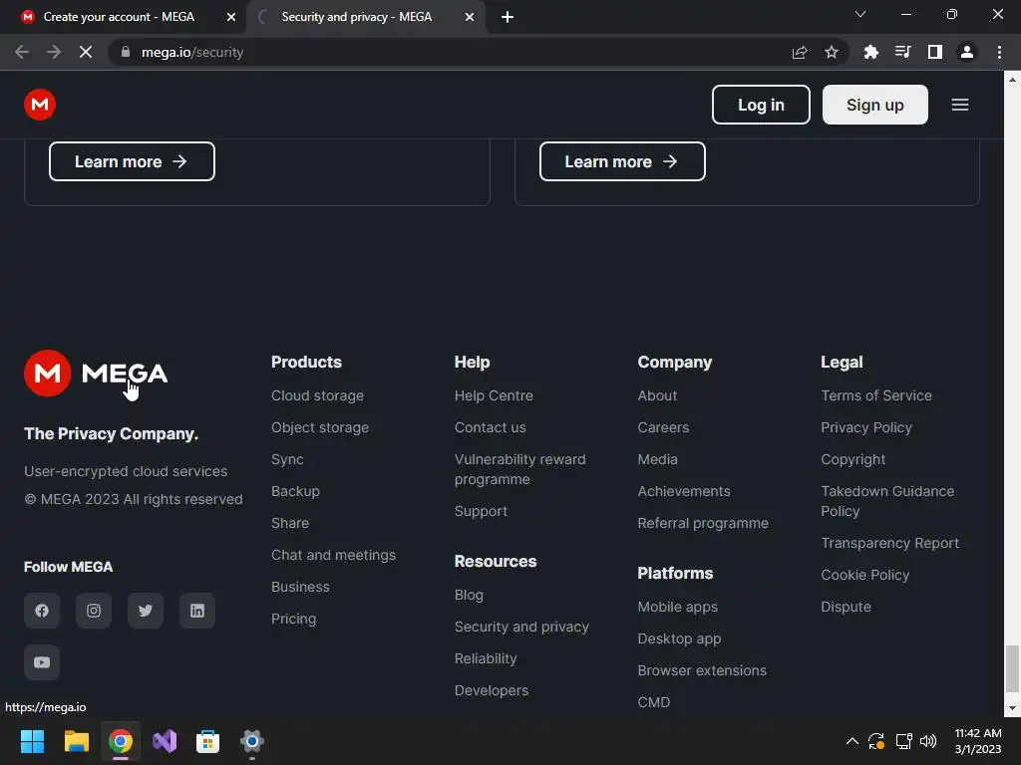
Task: Open About company link
Action: (657, 395)
